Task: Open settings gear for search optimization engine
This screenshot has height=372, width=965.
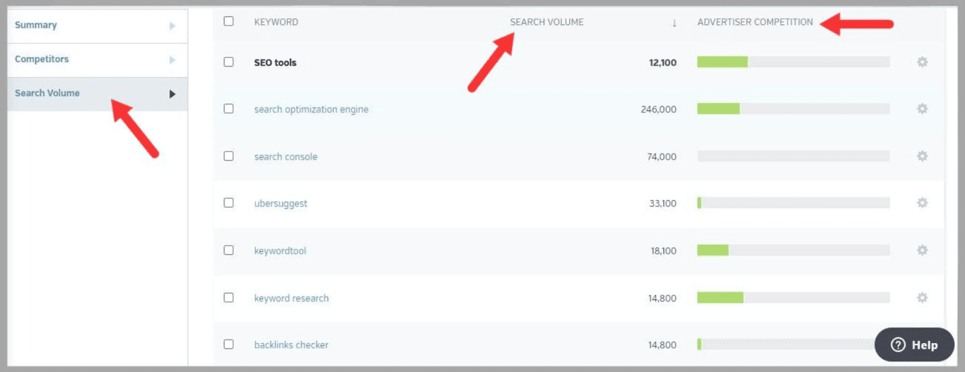Action: click(x=922, y=109)
